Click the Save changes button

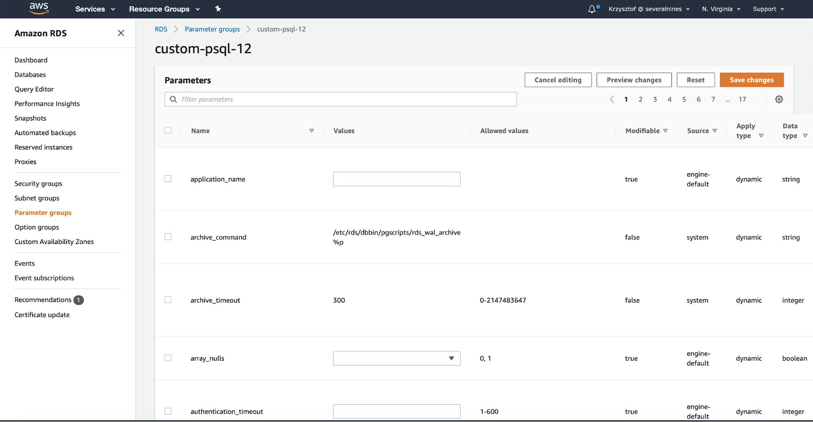click(x=752, y=80)
